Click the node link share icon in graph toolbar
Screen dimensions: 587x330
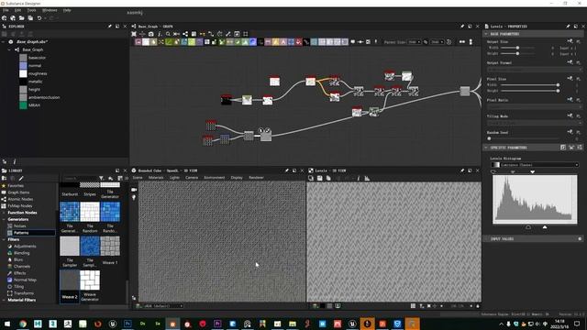[x=185, y=34]
